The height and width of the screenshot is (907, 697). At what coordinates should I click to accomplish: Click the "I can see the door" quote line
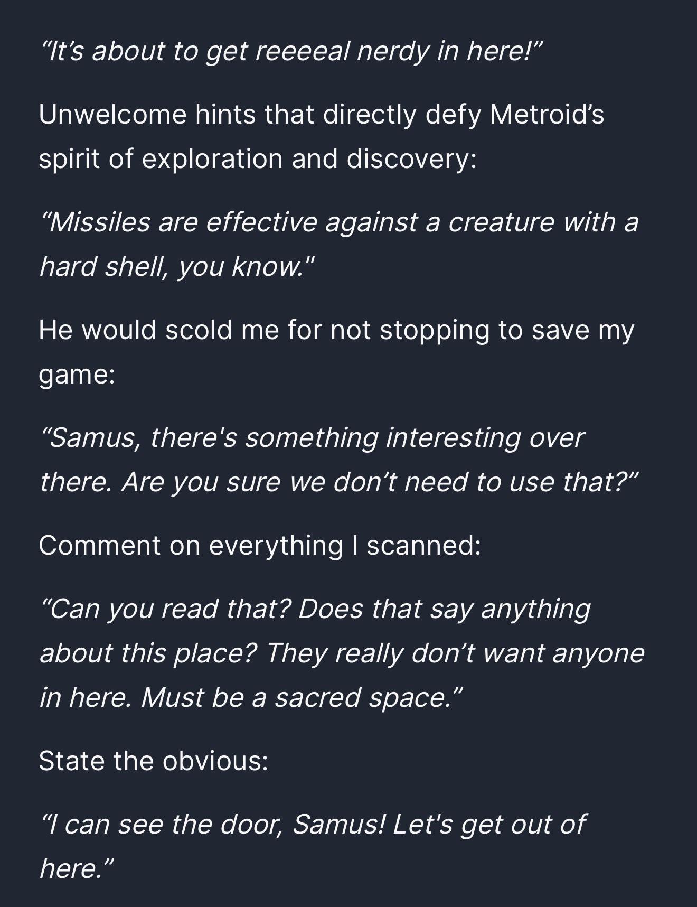313,825
